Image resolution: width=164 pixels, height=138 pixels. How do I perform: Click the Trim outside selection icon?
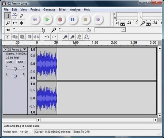pos(29,37)
